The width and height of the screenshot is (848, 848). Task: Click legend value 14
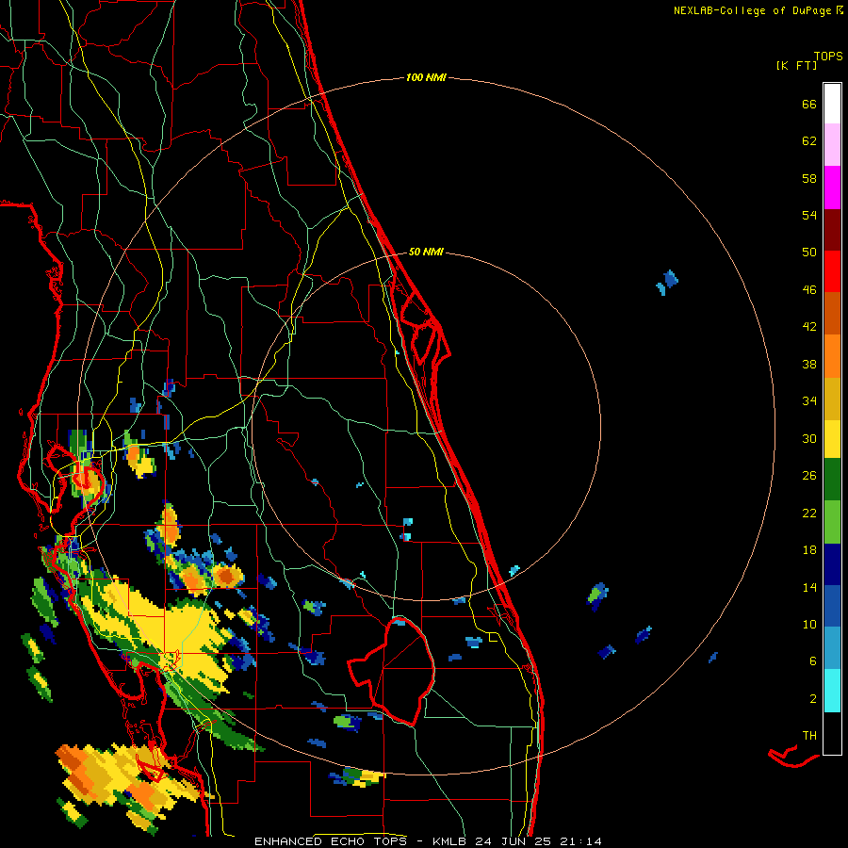(809, 587)
